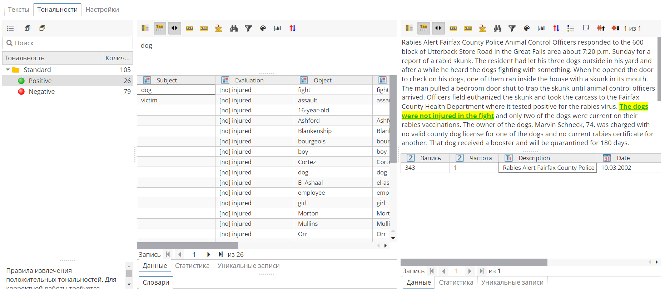665x290 pixels.
Task: Open Уникальные записи tab in middle panel
Action: pos(249,265)
